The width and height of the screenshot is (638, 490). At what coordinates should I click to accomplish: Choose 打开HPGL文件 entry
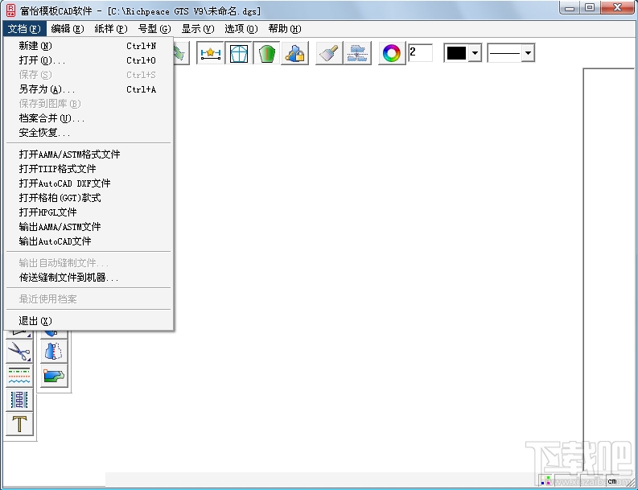pyautogui.click(x=88, y=212)
